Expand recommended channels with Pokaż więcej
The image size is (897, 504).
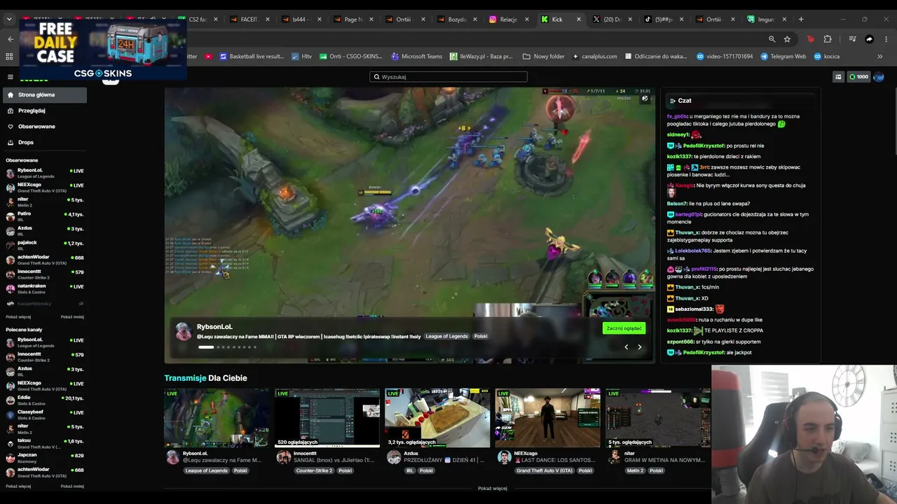pos(18,486)
